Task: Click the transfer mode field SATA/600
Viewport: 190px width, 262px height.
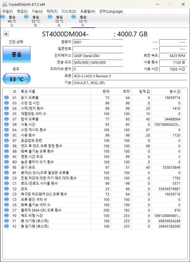Action: click(98, 63)
